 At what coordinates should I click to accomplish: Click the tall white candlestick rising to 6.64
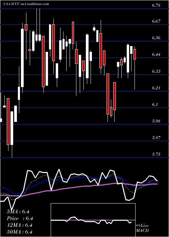tap(22, 58)
